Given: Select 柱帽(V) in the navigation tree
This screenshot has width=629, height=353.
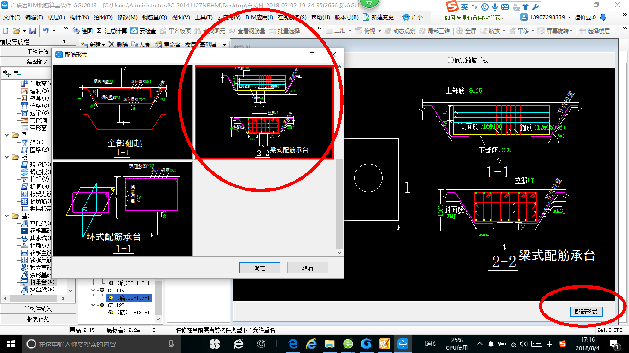Looking at the screenshot, I should coord(35,179).
